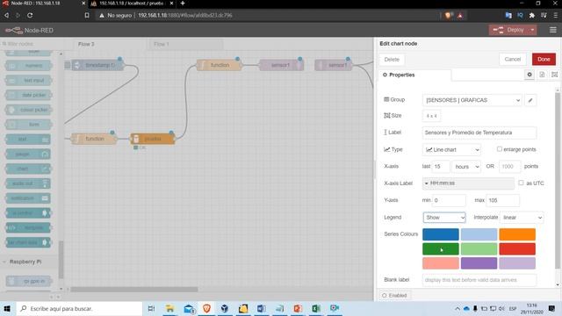
Task: Click the Cancel button
Action: pyautogui.click(x=513, y=59)
